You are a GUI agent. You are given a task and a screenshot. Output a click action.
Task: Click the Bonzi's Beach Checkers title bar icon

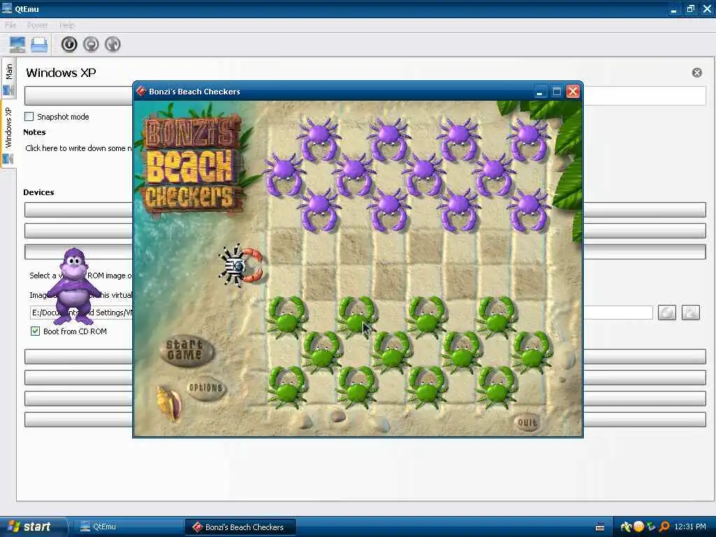[x=141, y=92]
